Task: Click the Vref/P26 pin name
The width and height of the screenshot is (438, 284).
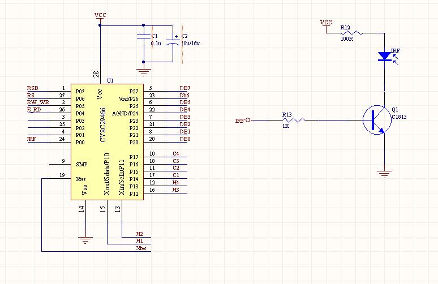Action: click(128, 99)
